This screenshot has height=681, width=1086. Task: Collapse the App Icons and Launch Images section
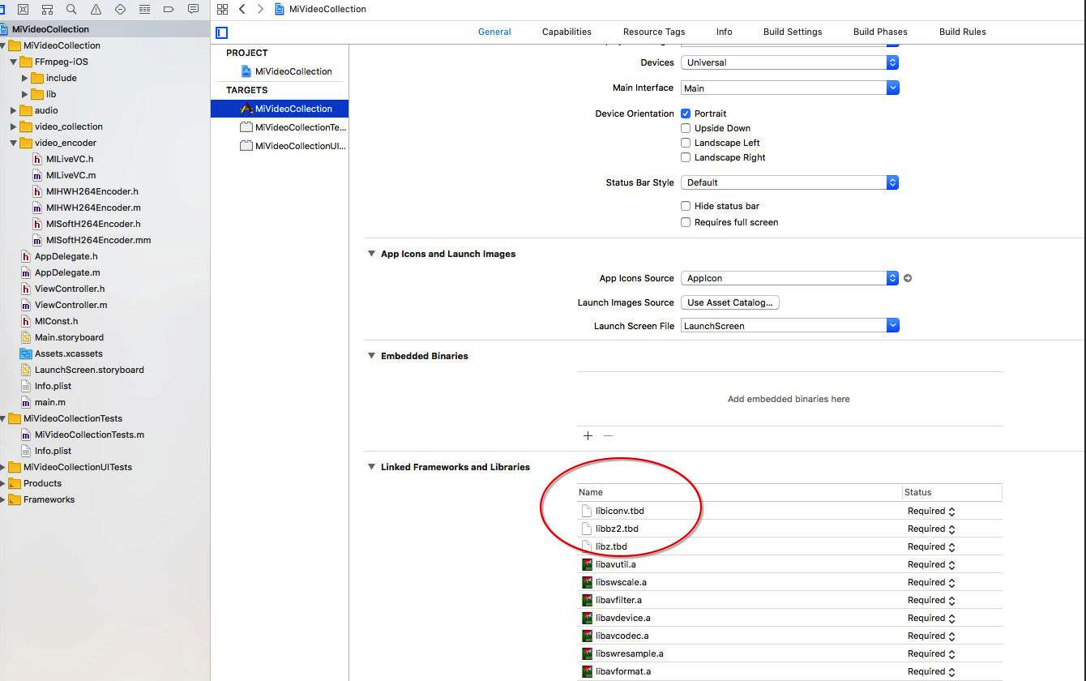click(371, 254)
